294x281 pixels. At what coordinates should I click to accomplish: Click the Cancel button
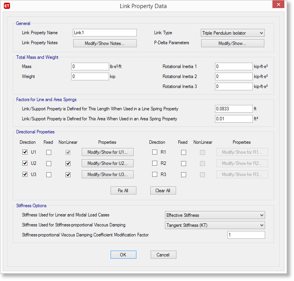(x=163, y=254)
